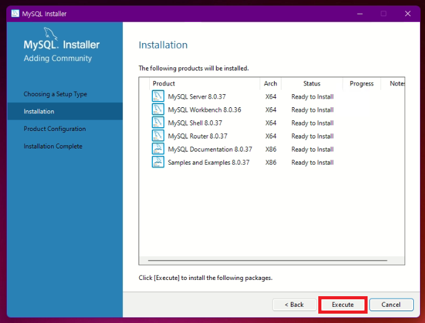The width and height of the screenshot is (425, 323).
Task: Click the MySQL Documentation 8.0.37 product icon
Action: 158,149
